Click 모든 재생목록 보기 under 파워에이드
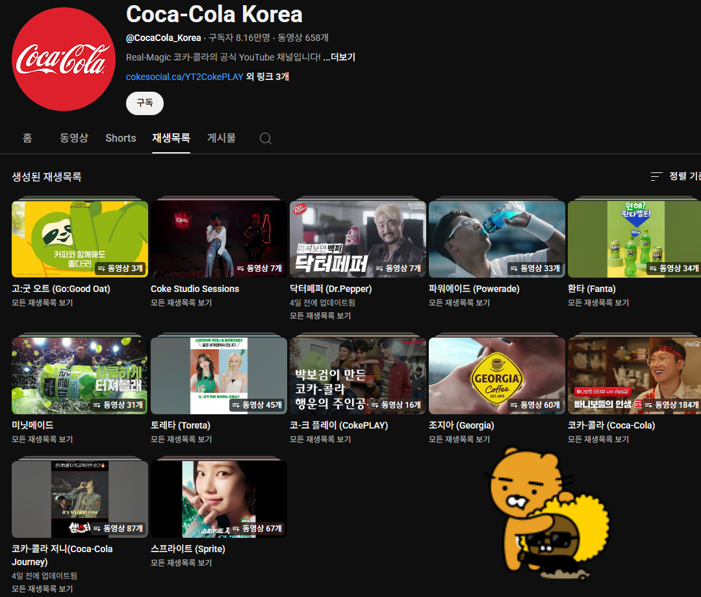 (x=459, y=302)
